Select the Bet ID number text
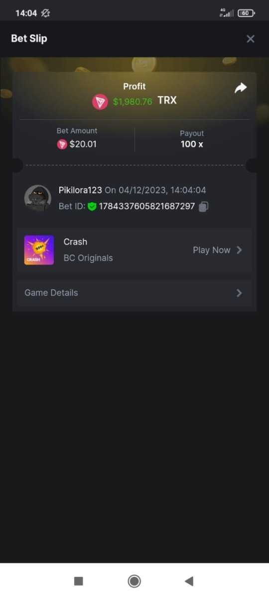 point(146,206)
